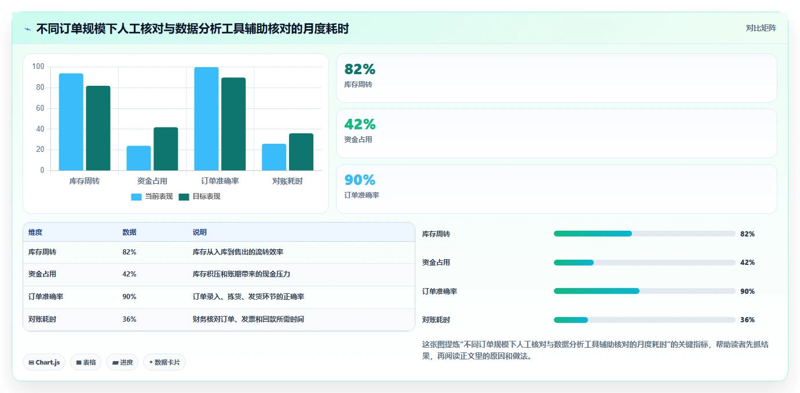800x393 pixels.
Task: Click the 订单准确率 progress bar
Action: [x=644, y=291]
